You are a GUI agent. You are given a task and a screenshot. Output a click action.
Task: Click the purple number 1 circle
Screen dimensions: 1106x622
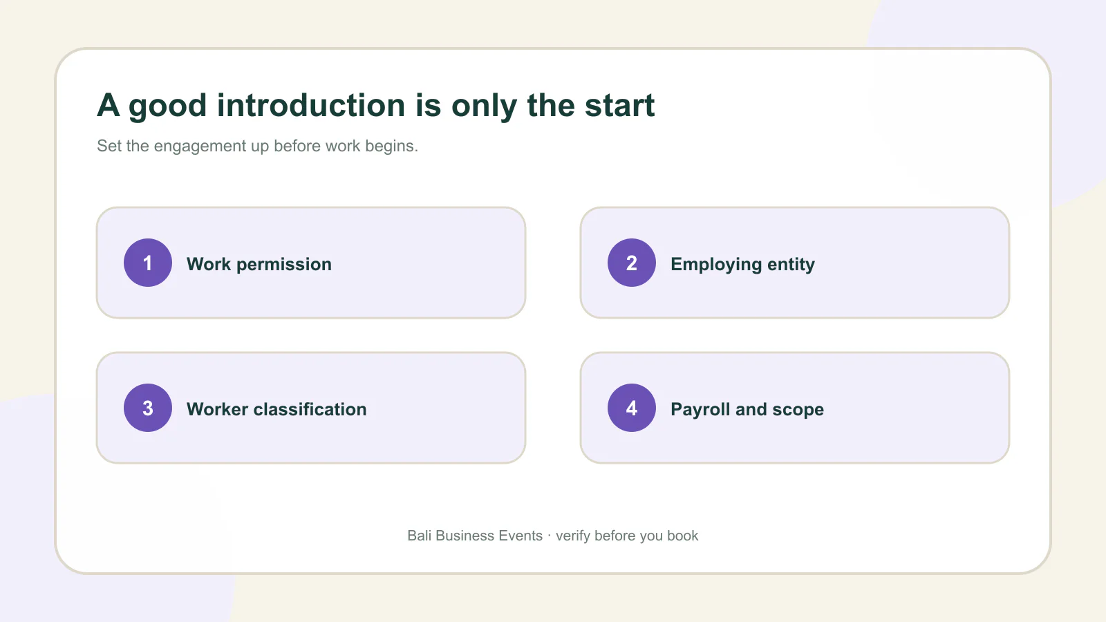pos(148,263)
